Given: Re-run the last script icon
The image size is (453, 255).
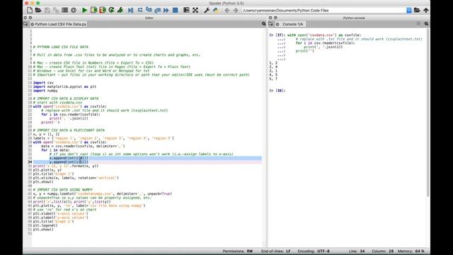Looking at the screenshot, I should coord(111,10).
